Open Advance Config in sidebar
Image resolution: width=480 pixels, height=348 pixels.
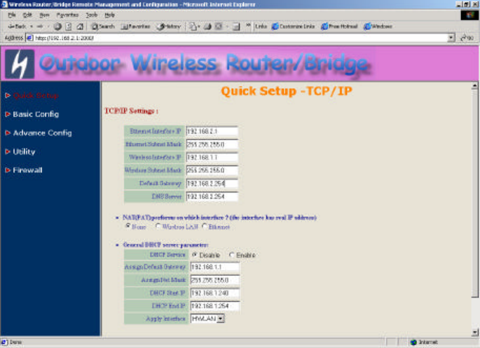pos(42,133)
